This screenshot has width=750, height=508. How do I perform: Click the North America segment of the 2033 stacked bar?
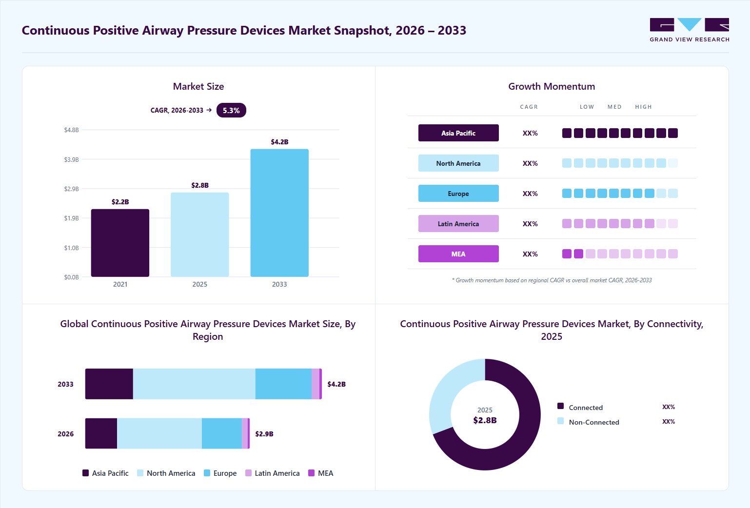click(x=194, y=384)
